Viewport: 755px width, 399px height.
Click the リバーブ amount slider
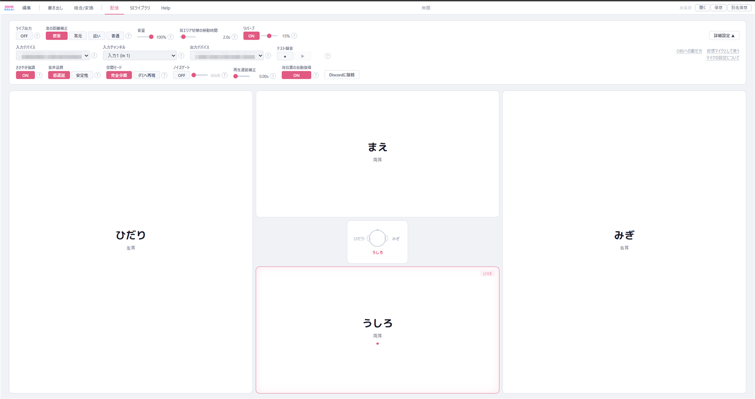click(270, 36)
